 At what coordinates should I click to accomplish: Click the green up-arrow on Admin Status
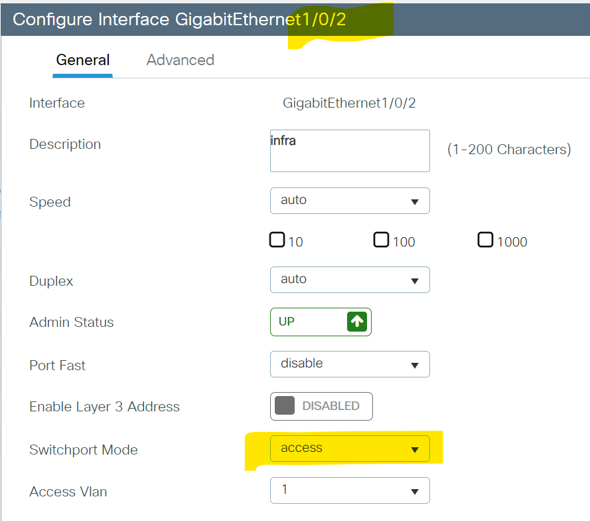(357, 322)
